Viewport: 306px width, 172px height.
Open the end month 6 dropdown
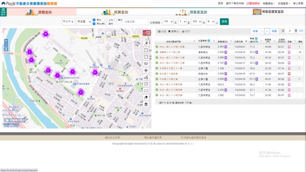(x=210, y=21)
